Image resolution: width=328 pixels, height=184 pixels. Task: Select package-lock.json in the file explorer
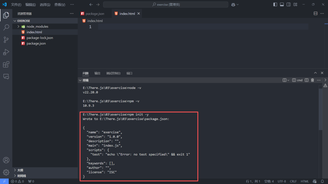pyautogui.click(x=40, y=38)
